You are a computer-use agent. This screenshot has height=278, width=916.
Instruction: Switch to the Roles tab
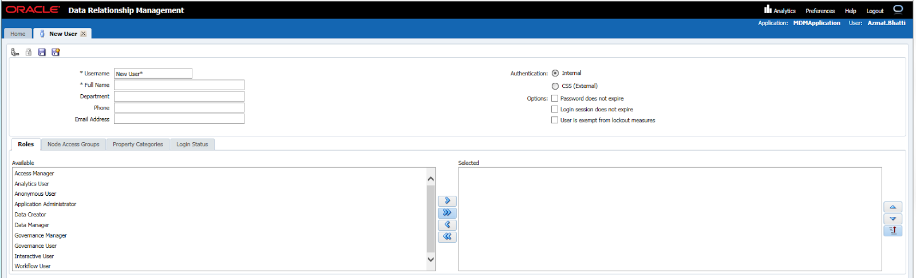tap(26, 144)
